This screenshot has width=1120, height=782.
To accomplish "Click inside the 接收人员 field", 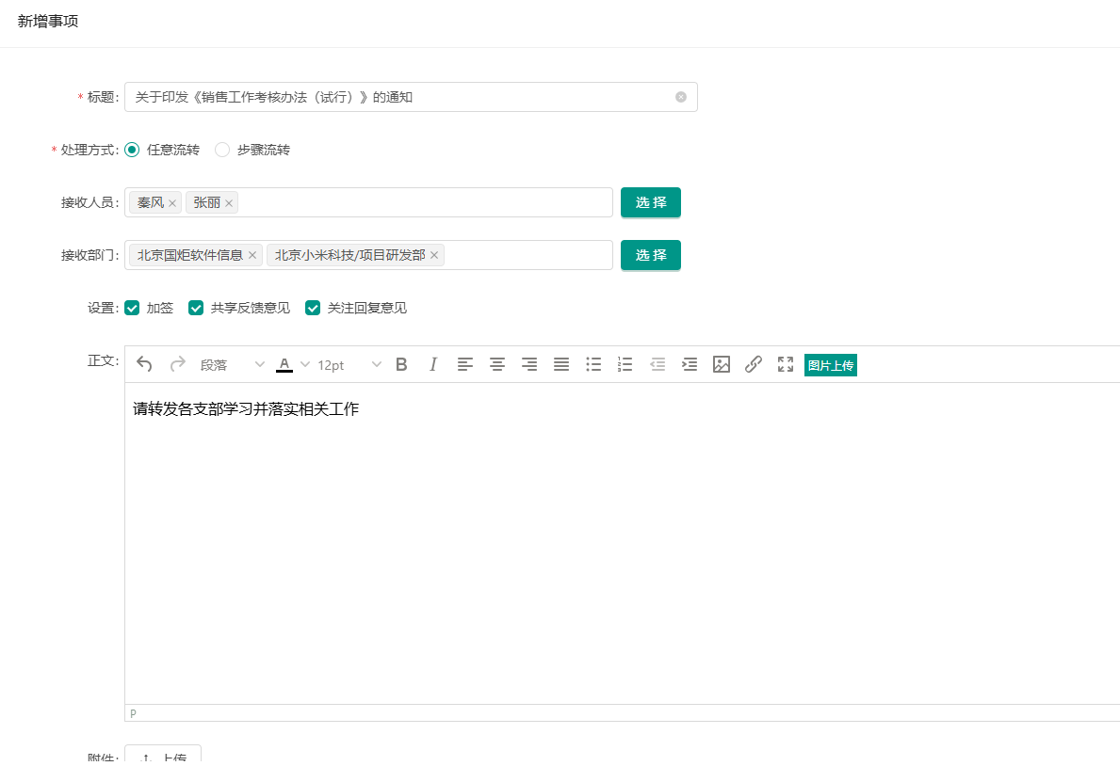I will click(368, 202).
